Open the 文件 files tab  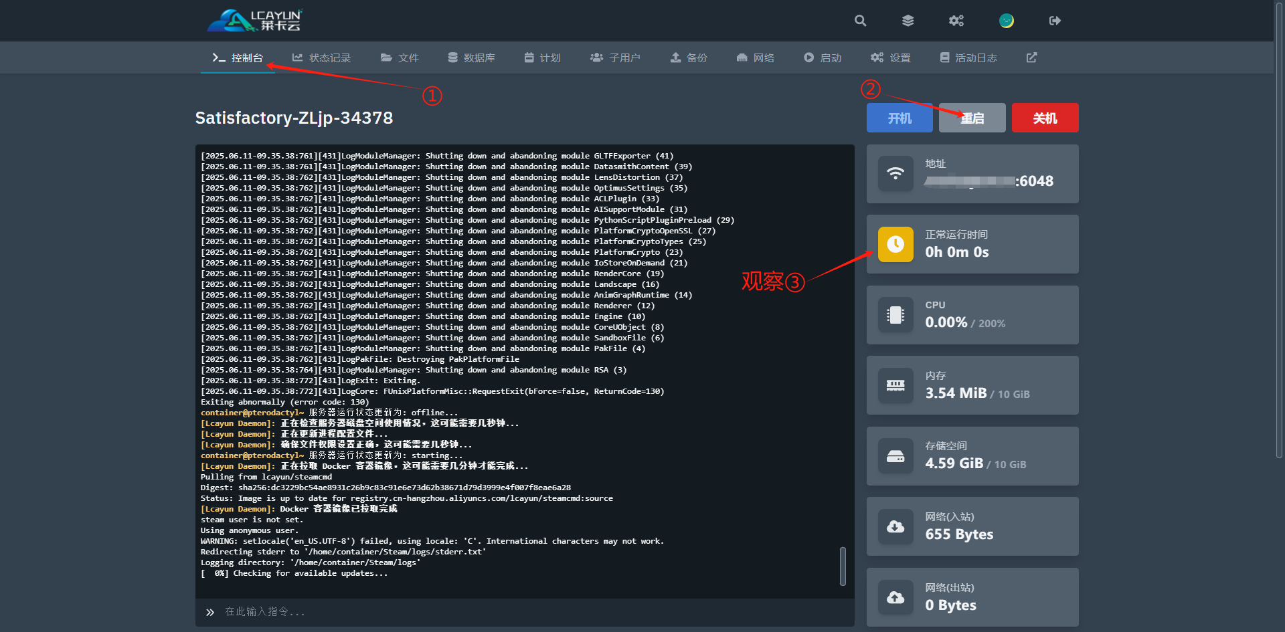pos(400,58)
